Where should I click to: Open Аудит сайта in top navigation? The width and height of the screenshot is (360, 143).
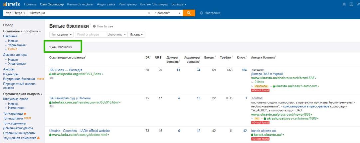106,4
